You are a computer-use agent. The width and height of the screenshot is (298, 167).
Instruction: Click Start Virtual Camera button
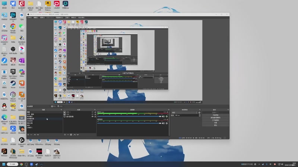click(215, 118)
